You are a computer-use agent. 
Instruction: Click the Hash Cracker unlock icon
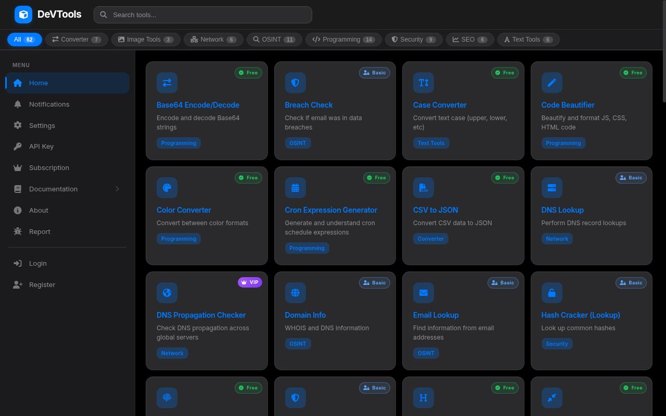coord(552,293)
